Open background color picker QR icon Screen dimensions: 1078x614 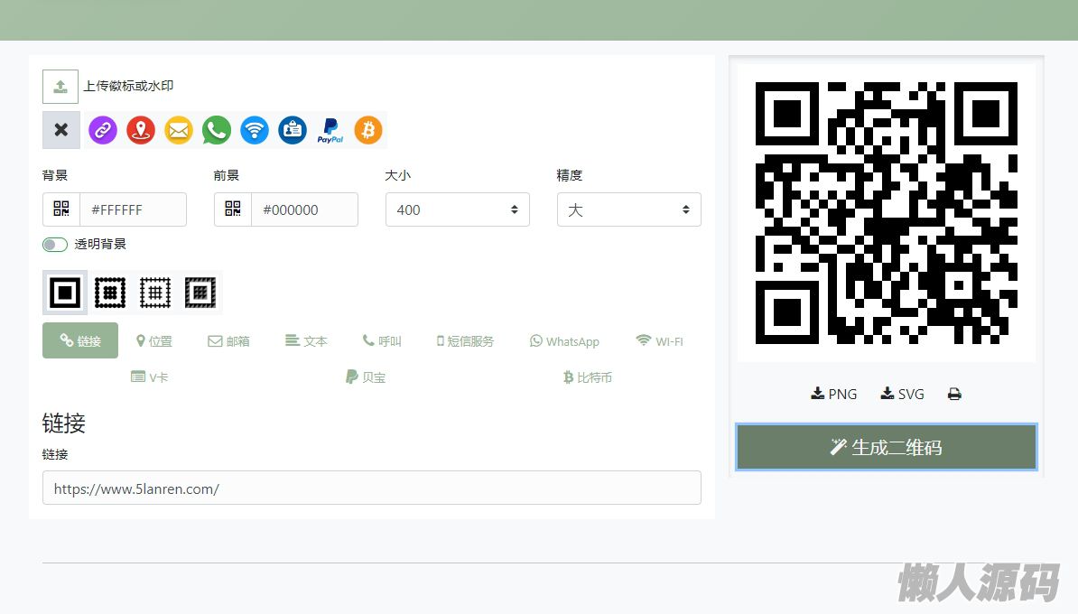(61, 209)
